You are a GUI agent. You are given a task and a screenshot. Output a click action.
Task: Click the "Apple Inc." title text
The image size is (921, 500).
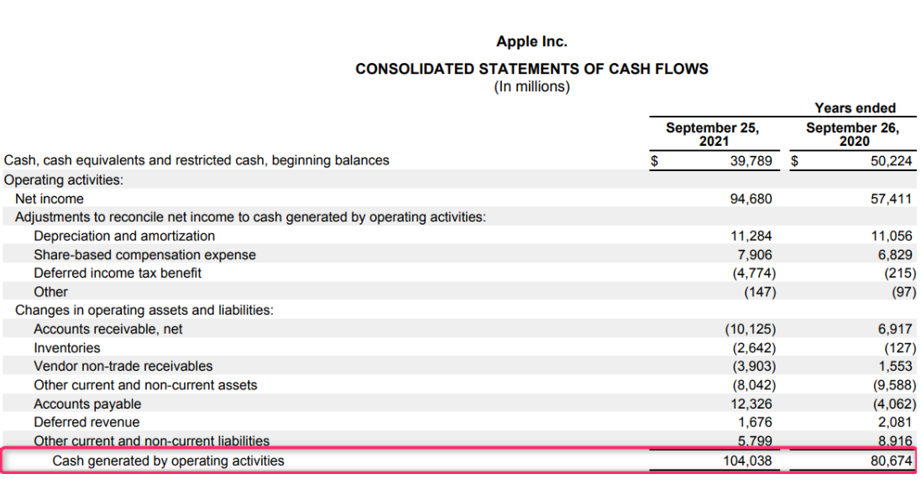click(x=531, y=42)
